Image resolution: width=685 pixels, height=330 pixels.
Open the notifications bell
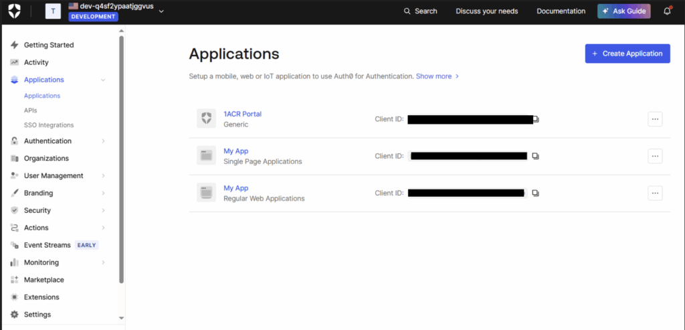(x=667, y=11)
